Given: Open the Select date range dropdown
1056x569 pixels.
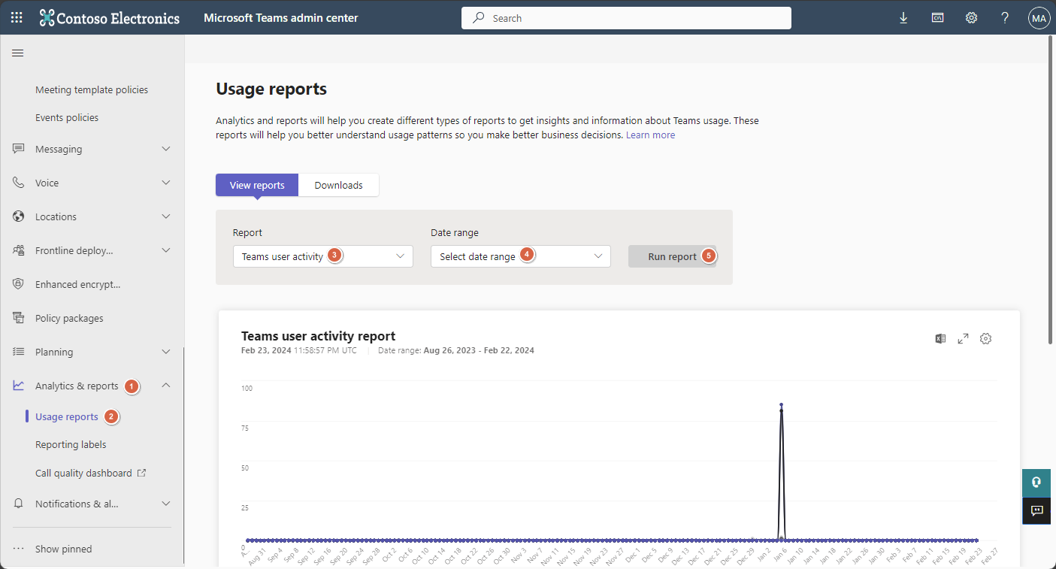Looking at the screenshot, I should [x=521, y=256].
